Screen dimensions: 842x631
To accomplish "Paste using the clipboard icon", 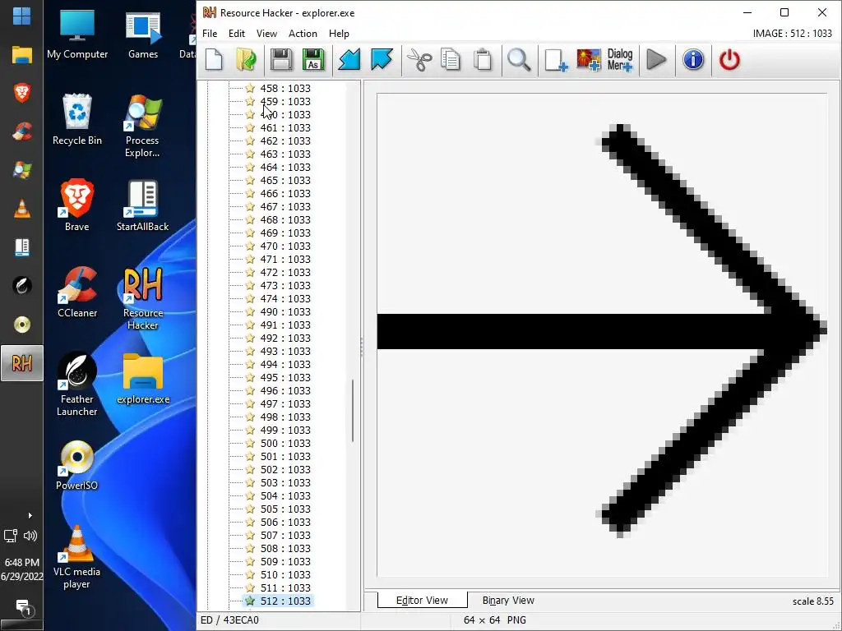I will (x=483, y=59).
